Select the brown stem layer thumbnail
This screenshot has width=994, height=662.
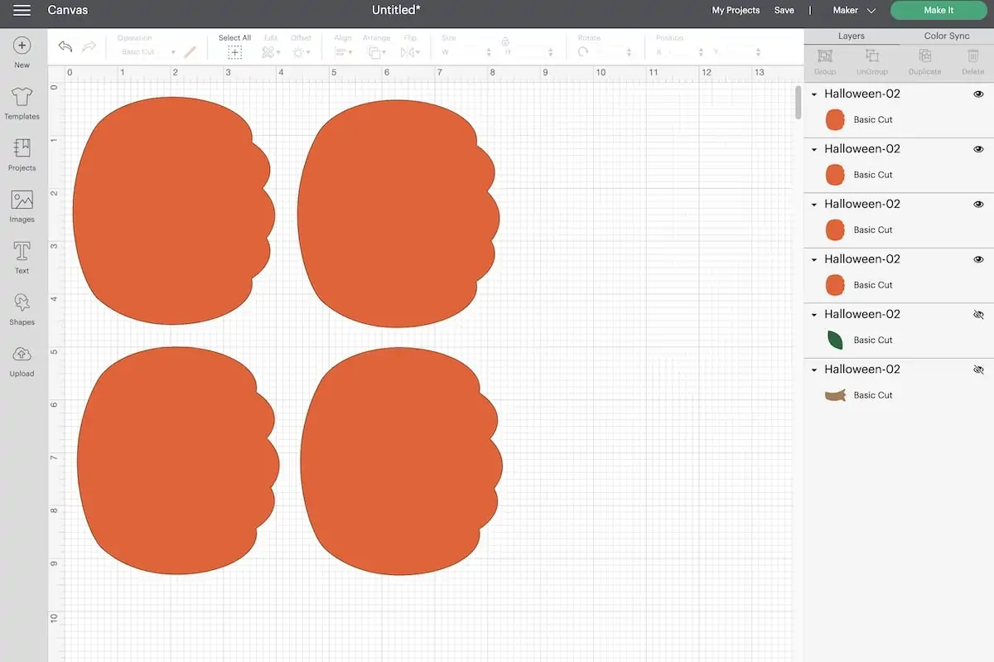[835, 395]
